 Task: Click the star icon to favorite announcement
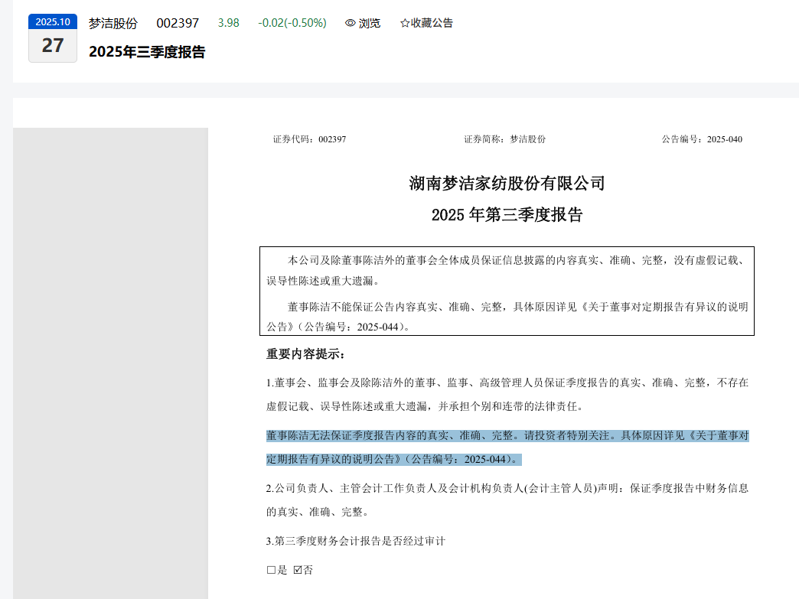pyautogui.click(x=405, y=23)
